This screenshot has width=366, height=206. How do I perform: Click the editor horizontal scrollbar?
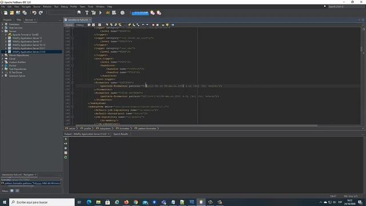coord(197,126)
